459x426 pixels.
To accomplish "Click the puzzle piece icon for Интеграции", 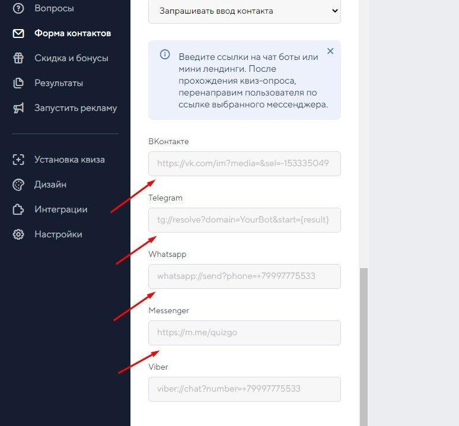I will (x=18, y=209).
